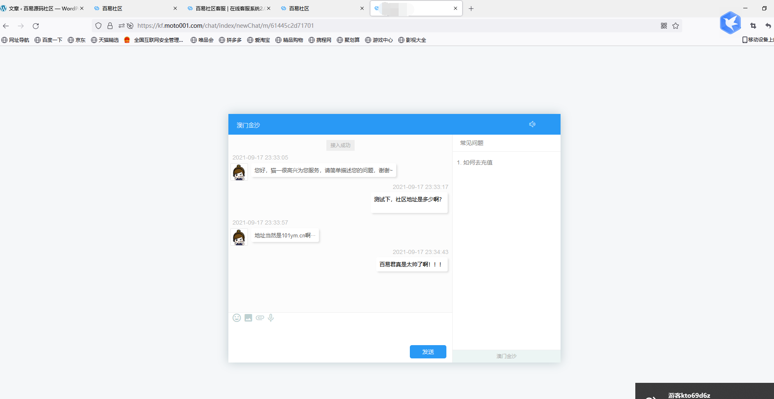
Task: Open the emoji picker in chat
Action: coord(237,318)
